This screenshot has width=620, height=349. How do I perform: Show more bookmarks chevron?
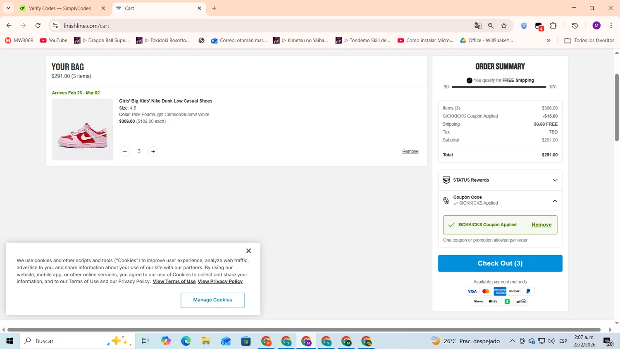pyautogui.click(x=548, y=41)
